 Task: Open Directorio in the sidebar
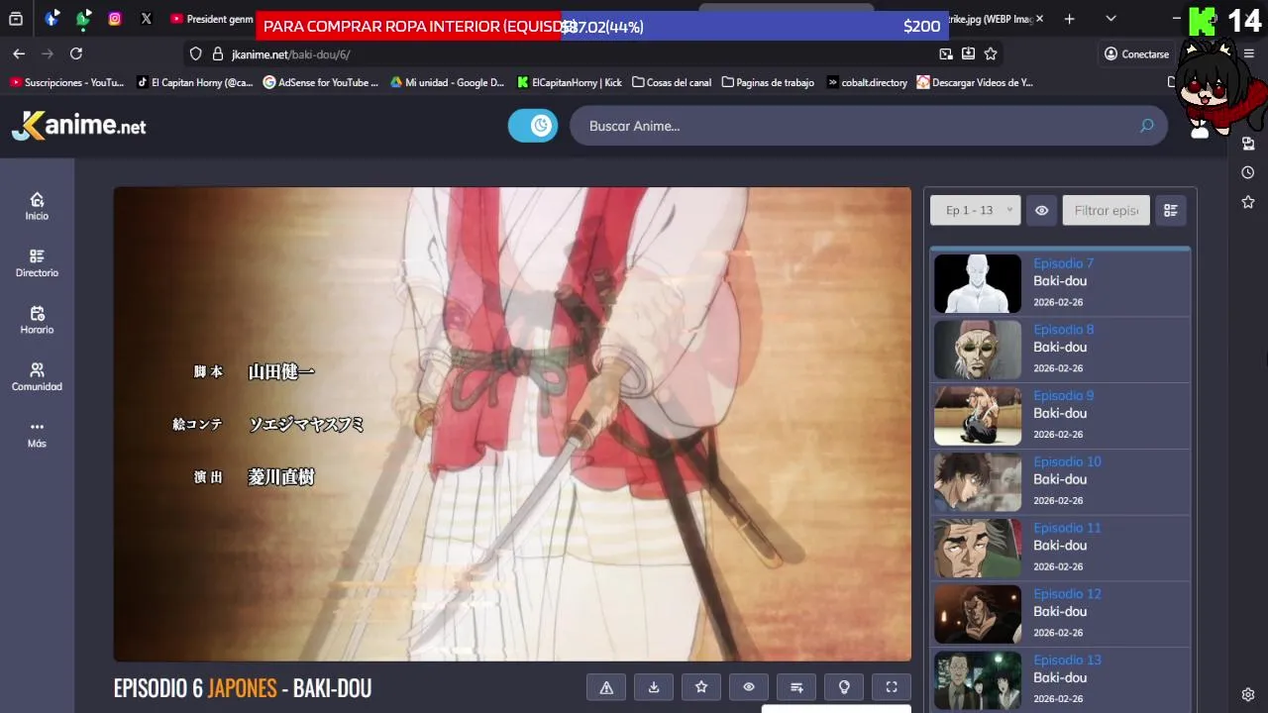pos(37,262)
